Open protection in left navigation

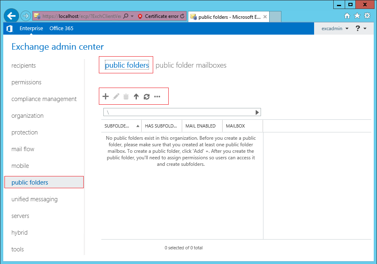coord(25,132)
